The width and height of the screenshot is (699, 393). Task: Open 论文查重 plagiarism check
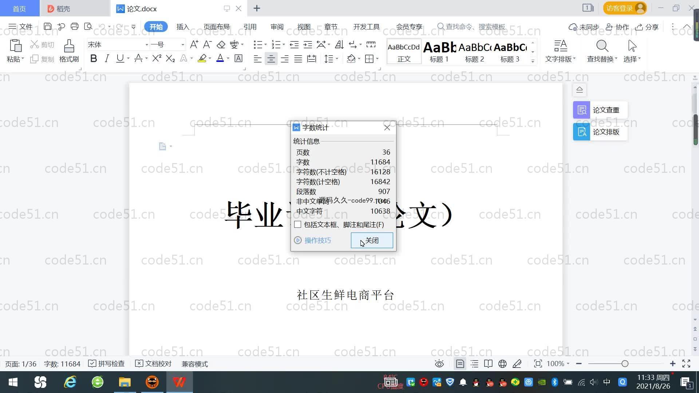coord(600,110)
